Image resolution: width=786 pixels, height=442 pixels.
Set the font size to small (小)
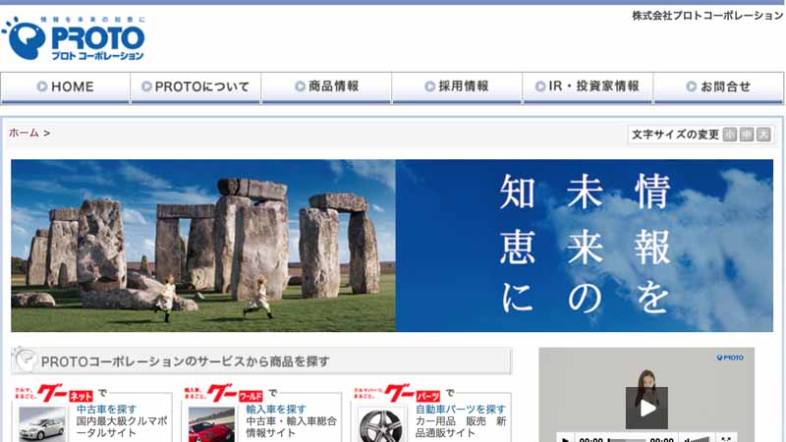click(730, 135)
